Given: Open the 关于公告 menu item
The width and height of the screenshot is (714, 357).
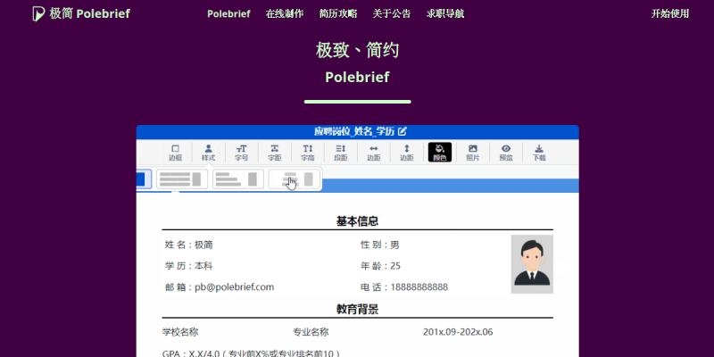Looking at the screenshot, I should (x=392, y=13).
